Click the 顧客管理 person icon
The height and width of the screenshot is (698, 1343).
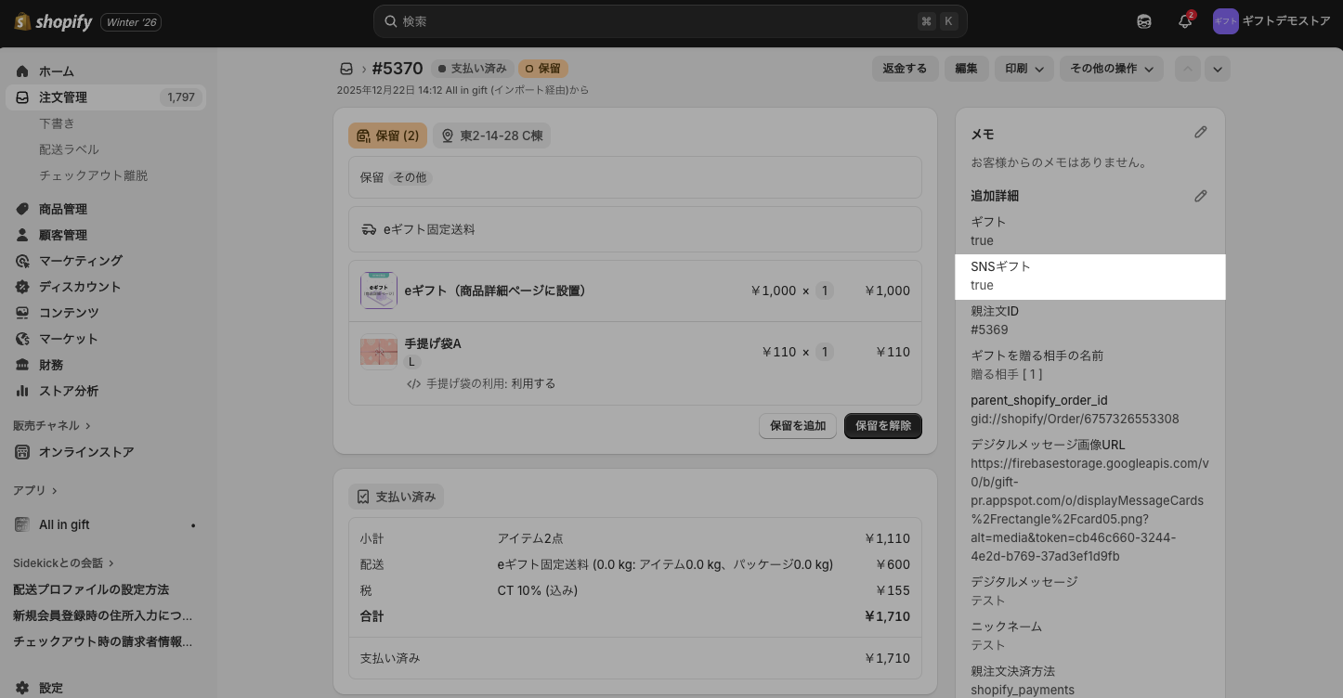[22, 235]
